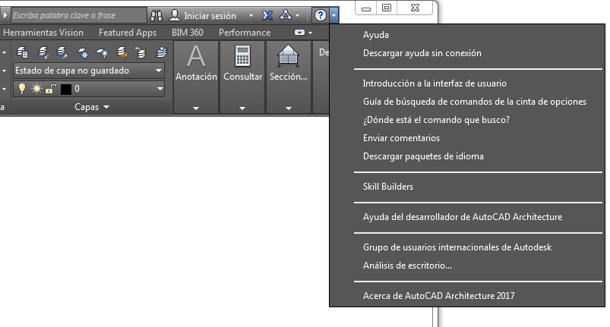The width and height of the screenshot is (610, 327).
Task: Click Make Object's Layer Current icon
Action: point(43,52)
